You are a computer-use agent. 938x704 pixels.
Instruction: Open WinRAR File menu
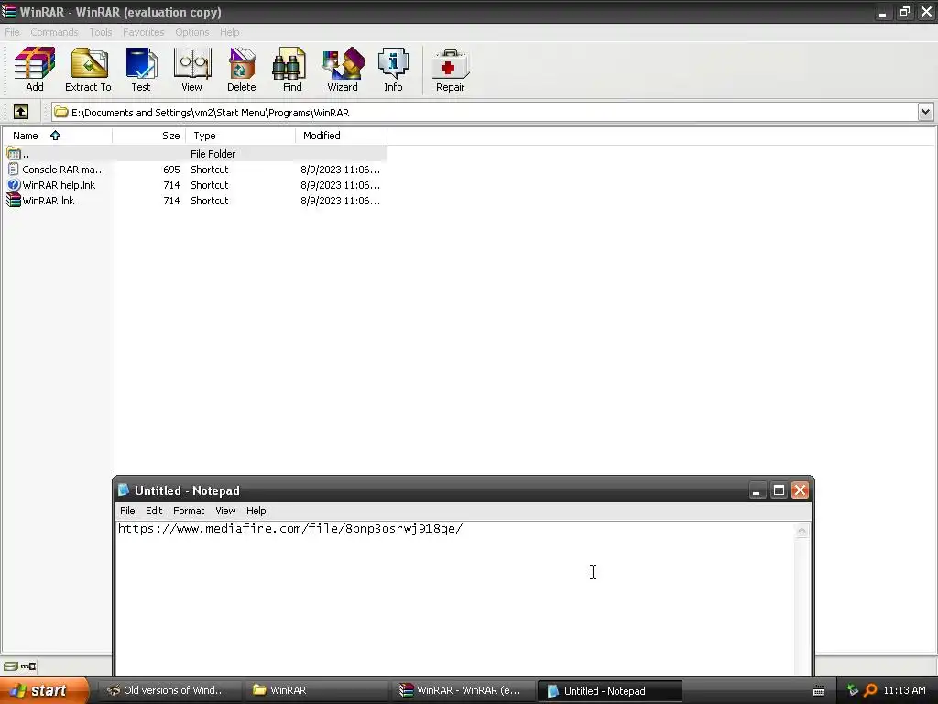pos(12,32)
